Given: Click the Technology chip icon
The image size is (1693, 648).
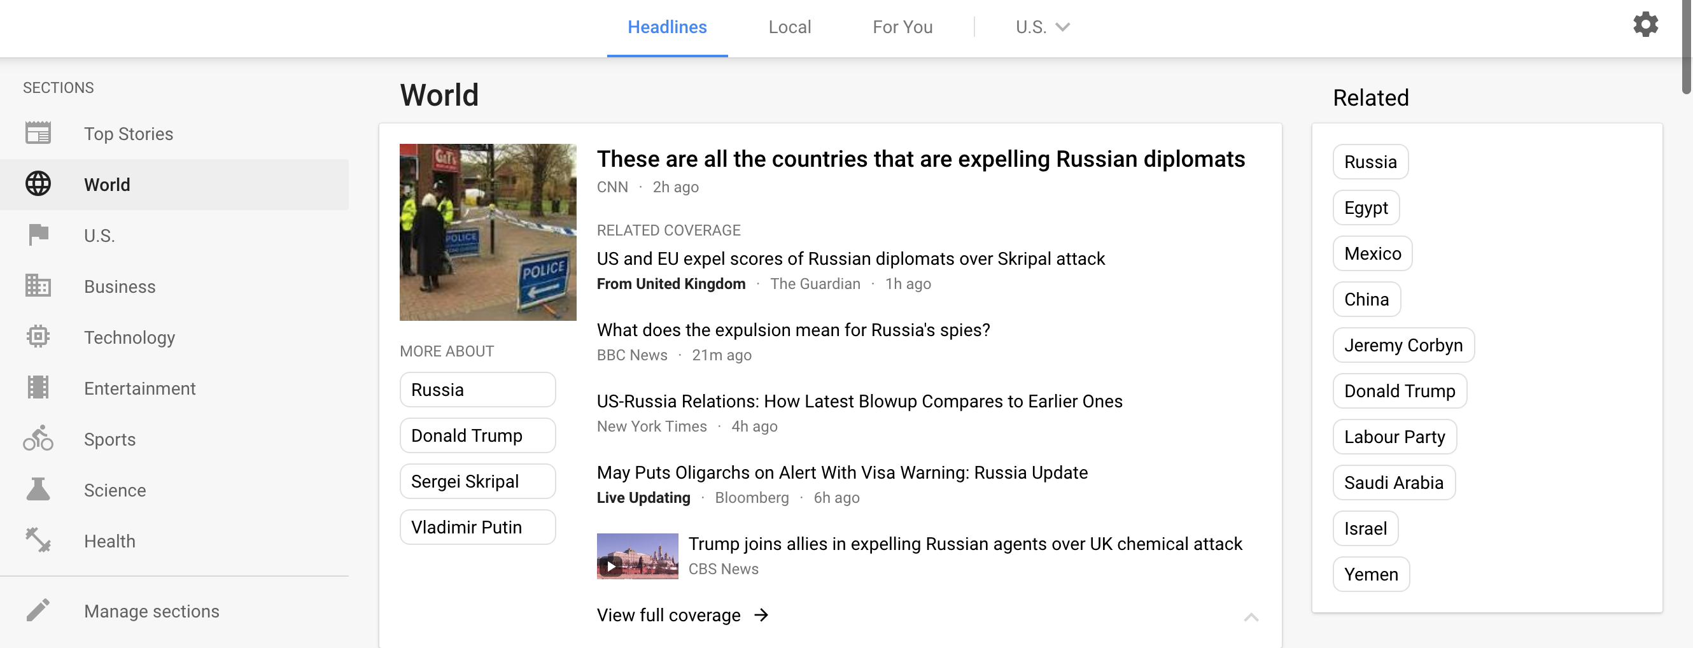Looking at the screenshot, I should point(38,337).
